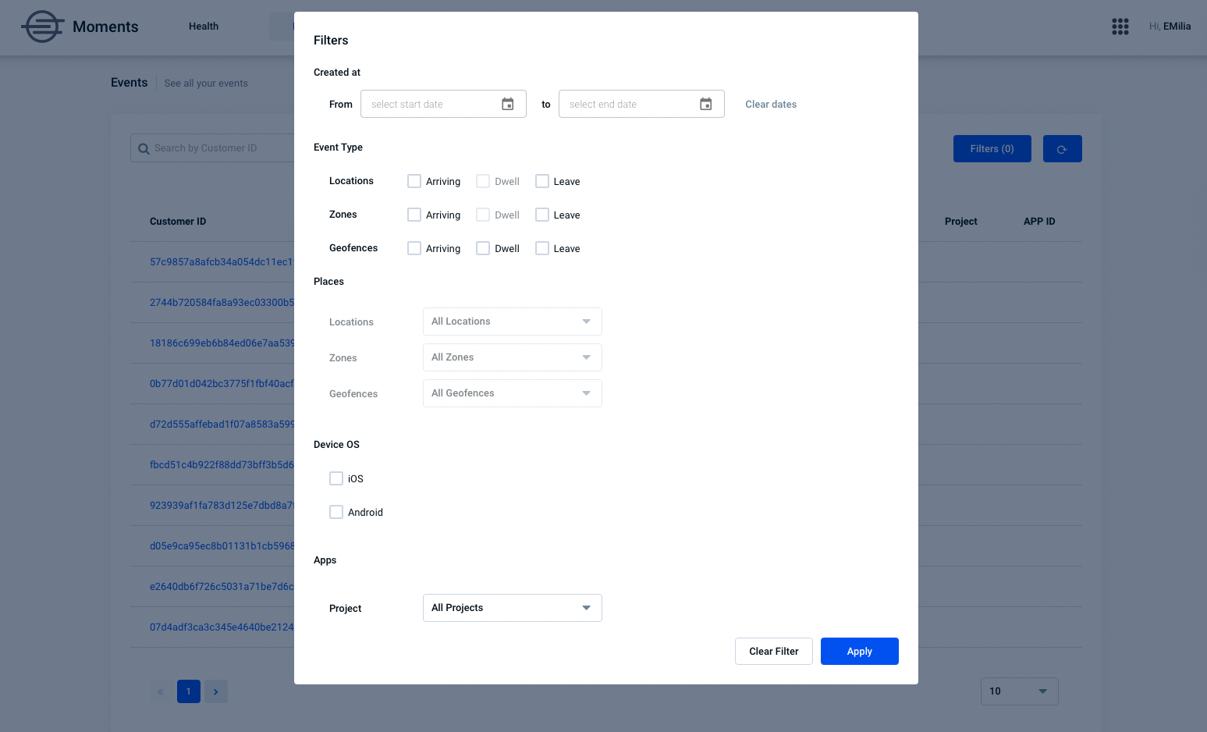Click the Clear Filter button
The height and width of the screenshot is (732, 1207).
coord(774,652)
